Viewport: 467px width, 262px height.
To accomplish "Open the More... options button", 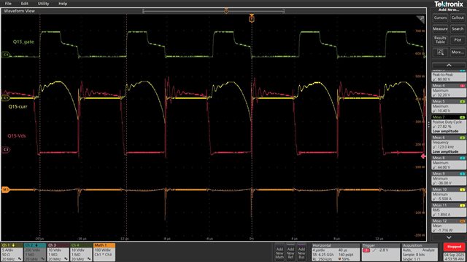I will tap(458, 52).
